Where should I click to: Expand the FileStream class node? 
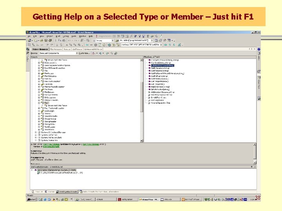[39, 92]
